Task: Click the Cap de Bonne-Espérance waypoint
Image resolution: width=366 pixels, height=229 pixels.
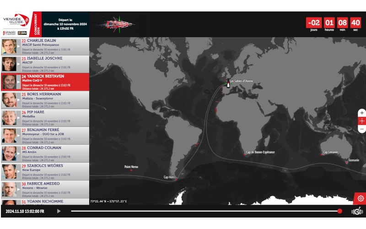Action: tap(244, 154)
